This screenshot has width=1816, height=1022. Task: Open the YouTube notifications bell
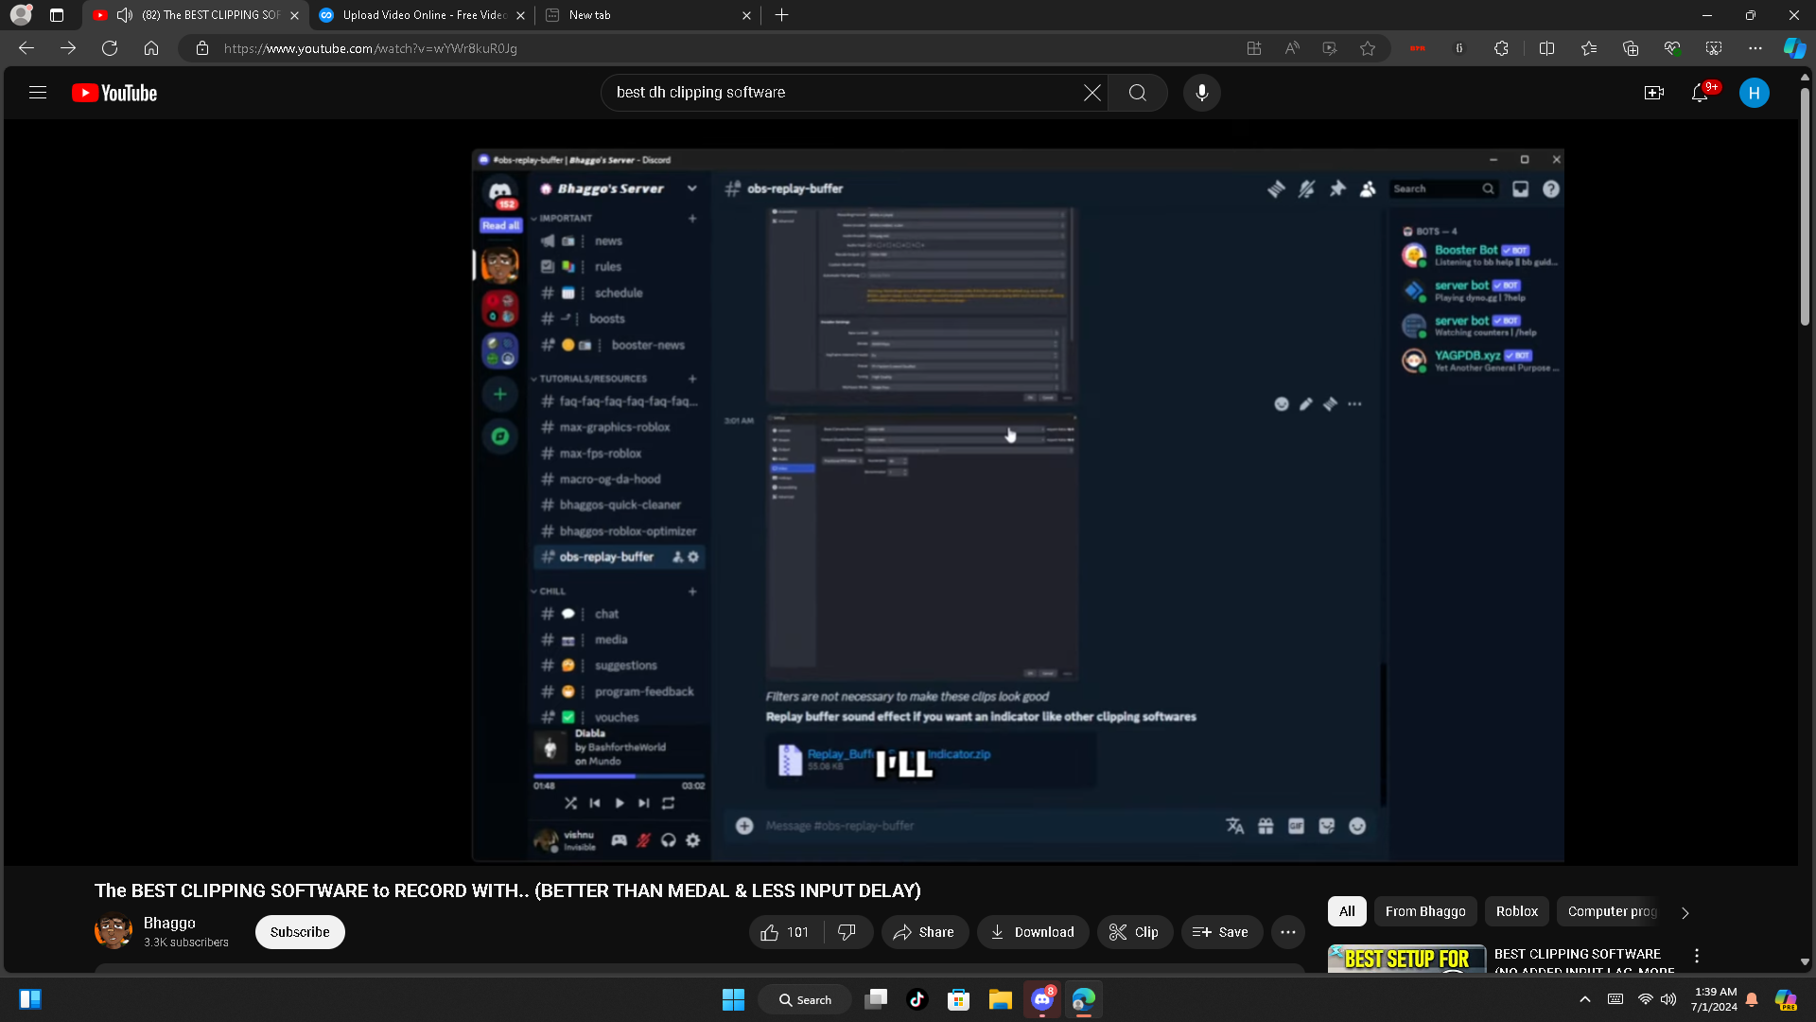click(1700, 93)
